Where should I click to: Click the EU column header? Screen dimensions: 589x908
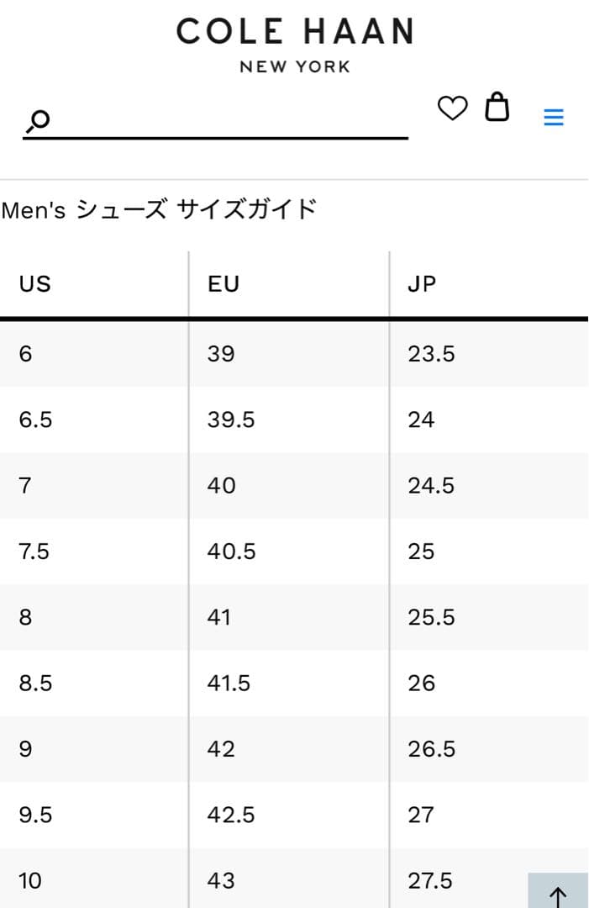click(x=224, y=284)
